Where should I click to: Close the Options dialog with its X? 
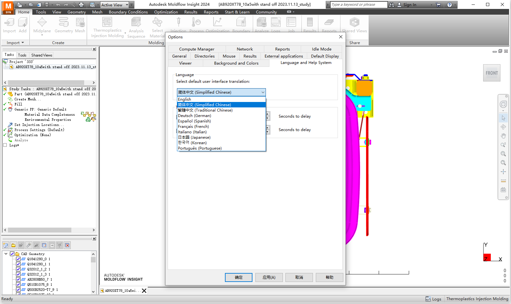(x=341, y=37)
